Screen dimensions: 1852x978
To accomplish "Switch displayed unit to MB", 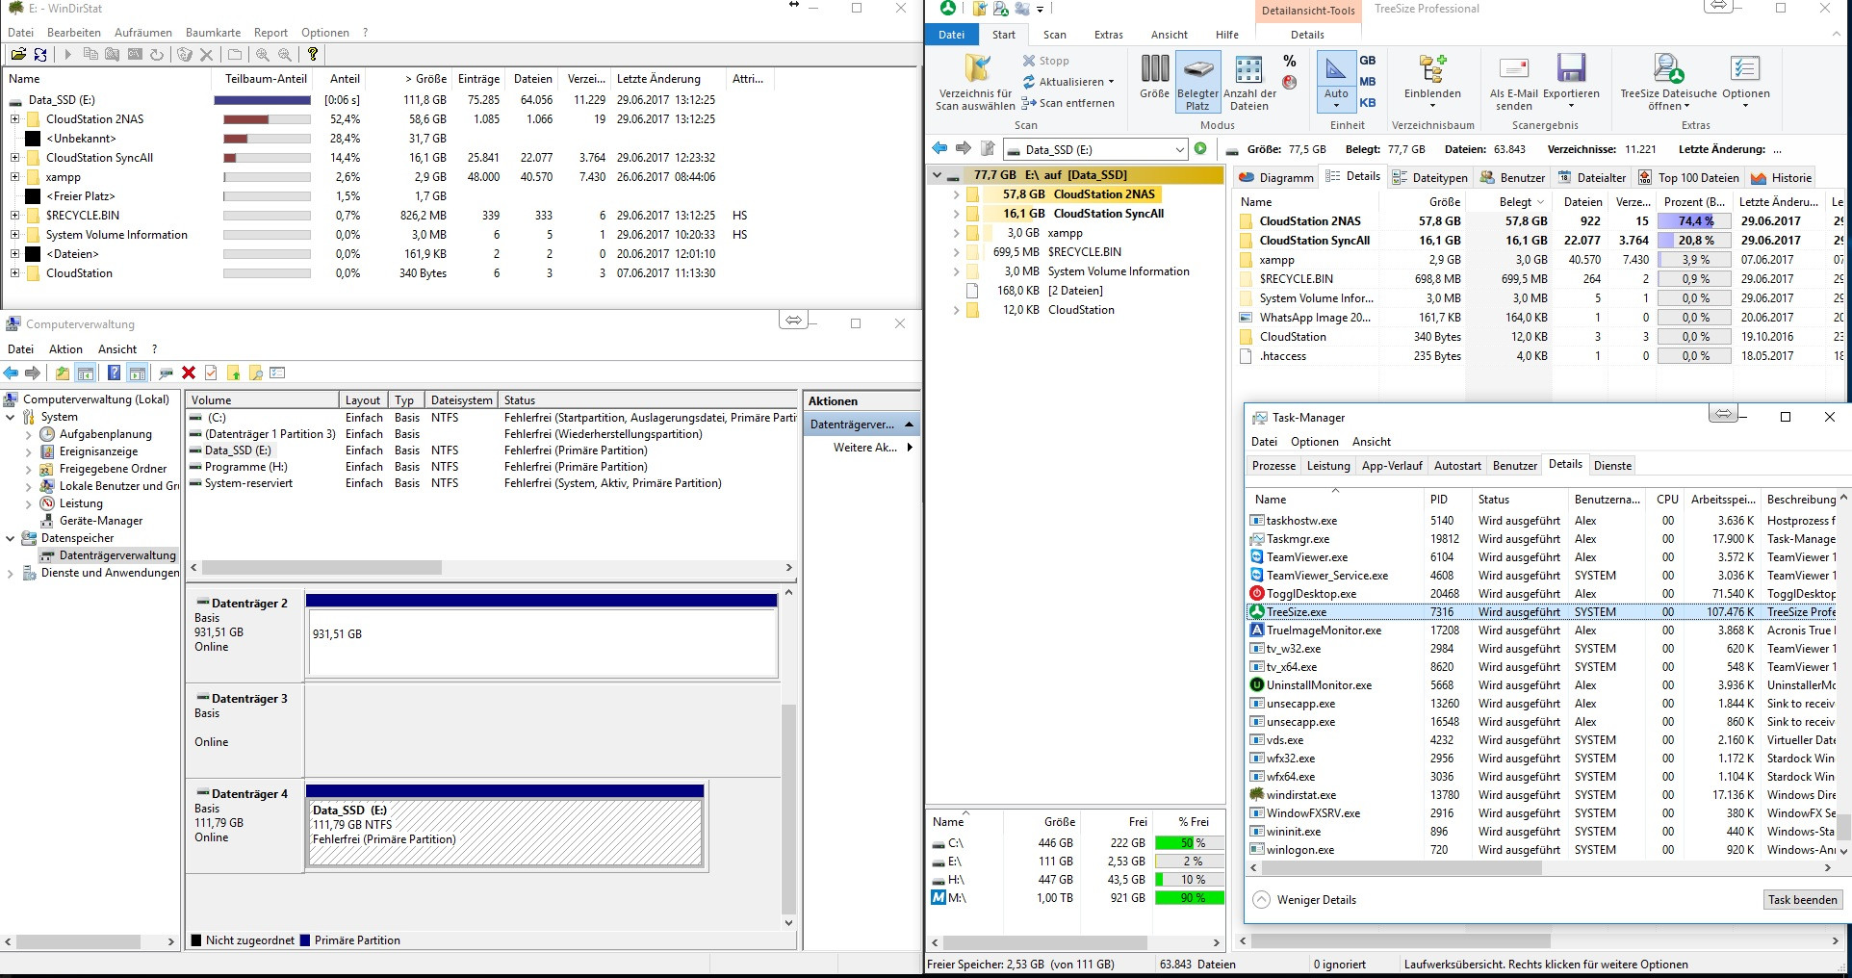I will (1366, 81).
